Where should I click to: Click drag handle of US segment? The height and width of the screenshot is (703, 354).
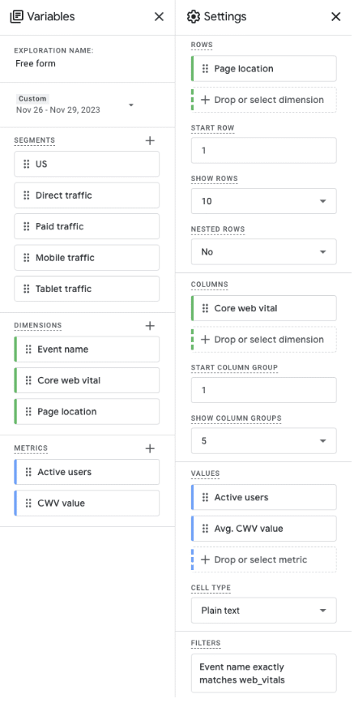tap(27, 164)
